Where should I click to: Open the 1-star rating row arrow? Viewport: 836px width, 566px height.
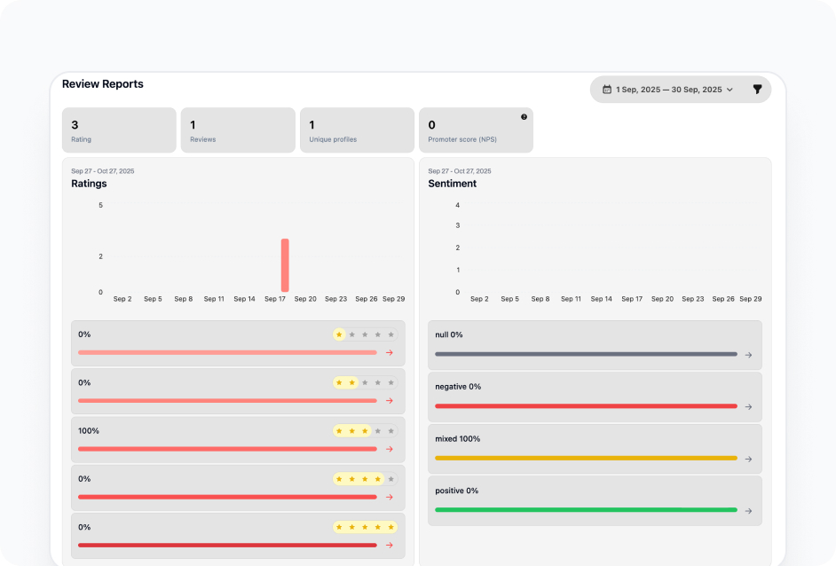389,353
